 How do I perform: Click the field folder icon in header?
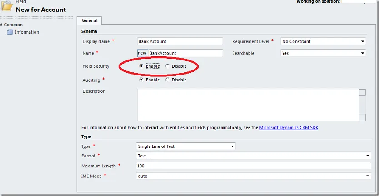(x=7, y=5)
